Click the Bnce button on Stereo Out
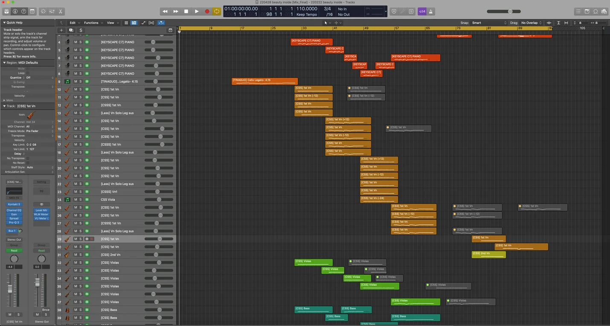This screenshot has width=610, height=326. (46, 310)
